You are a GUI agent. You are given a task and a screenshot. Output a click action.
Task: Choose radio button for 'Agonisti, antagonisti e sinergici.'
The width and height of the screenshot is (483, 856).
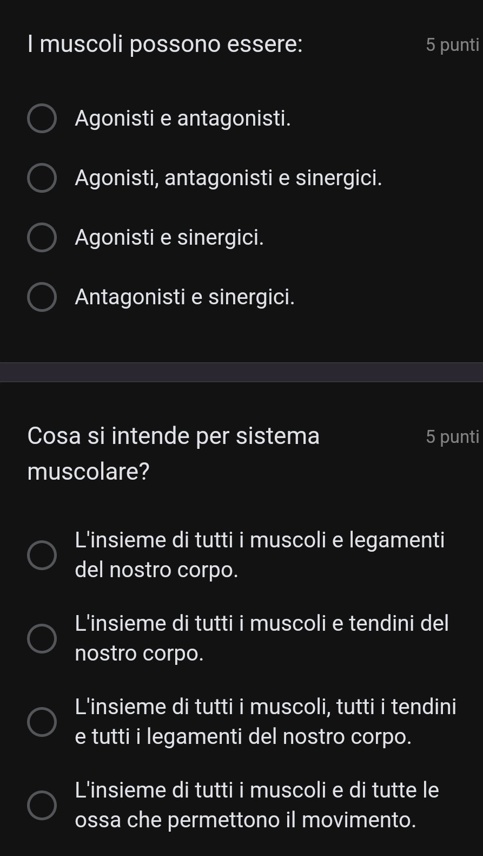click(42, 179)
